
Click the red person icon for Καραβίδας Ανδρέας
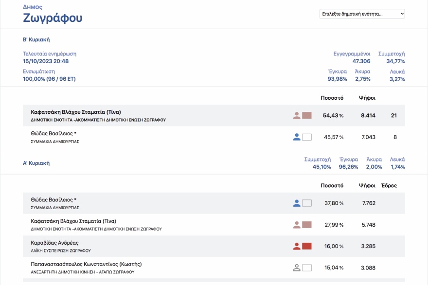click(x=297, y=246)
